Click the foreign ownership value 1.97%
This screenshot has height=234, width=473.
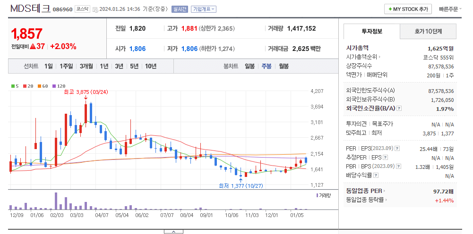(x=445, y=109)
